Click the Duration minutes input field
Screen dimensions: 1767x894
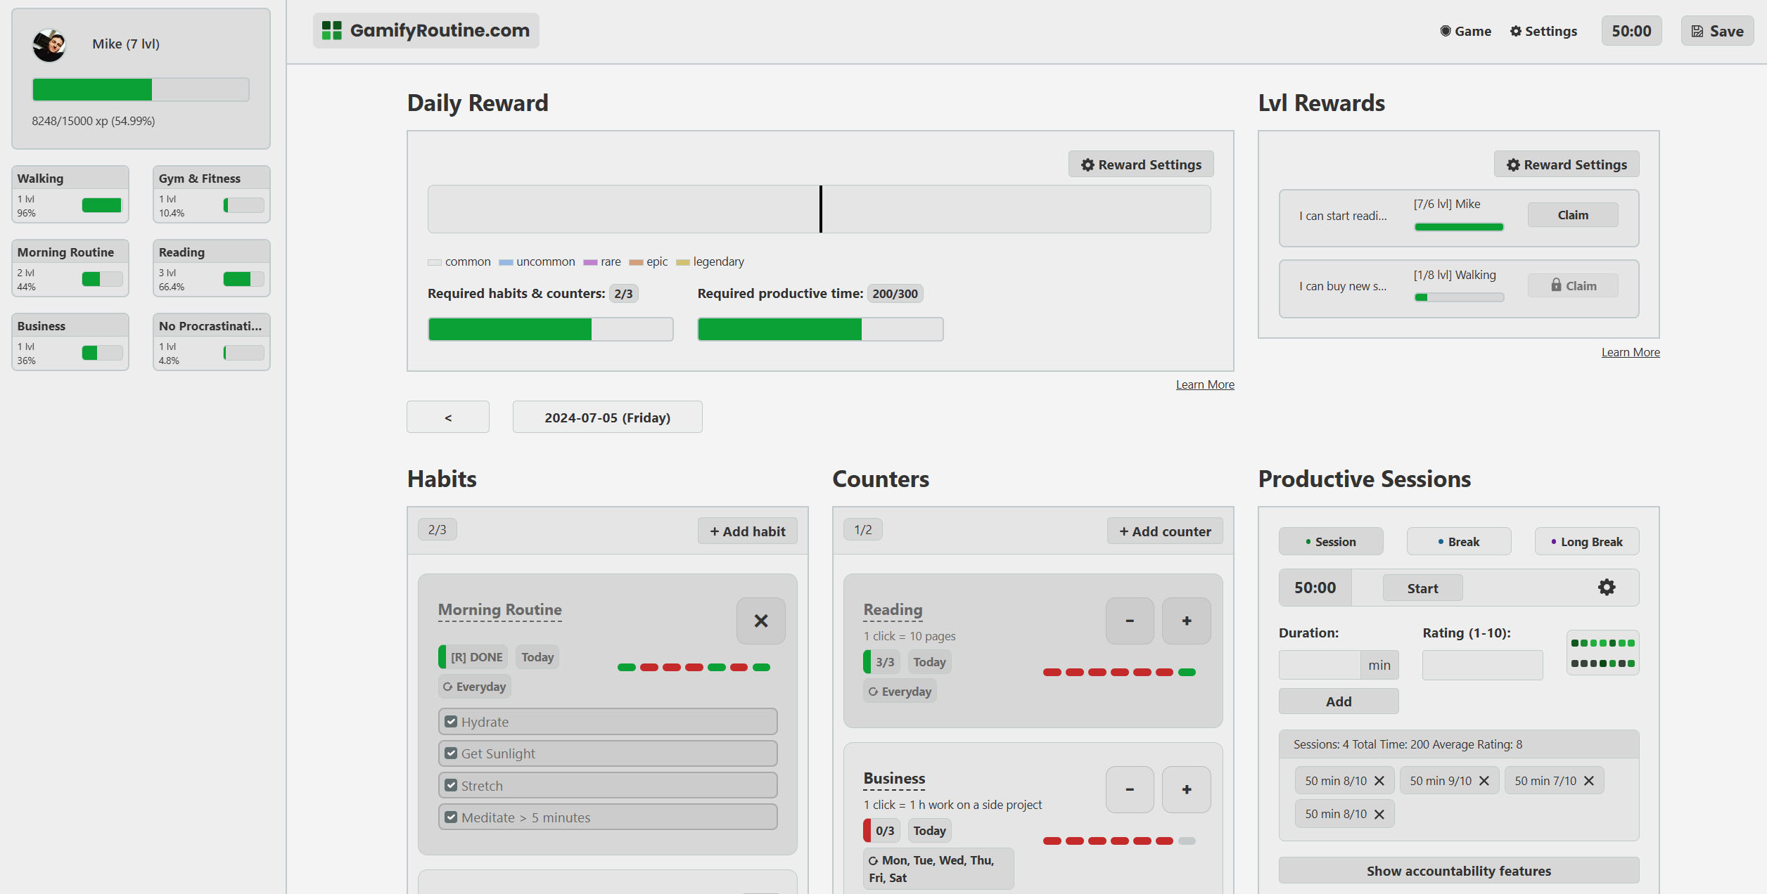(1320, 665)
